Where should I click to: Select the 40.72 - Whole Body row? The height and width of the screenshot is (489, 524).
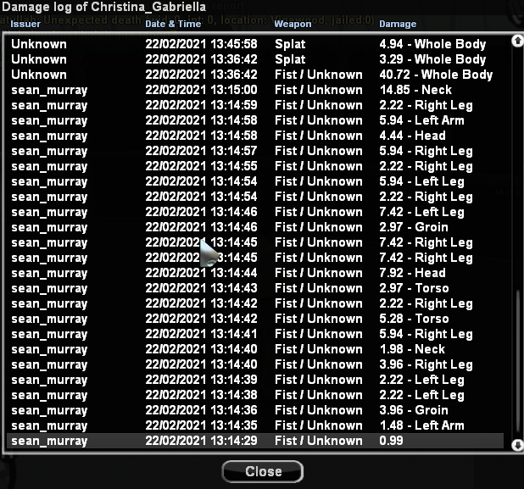(x=255, y=75)
